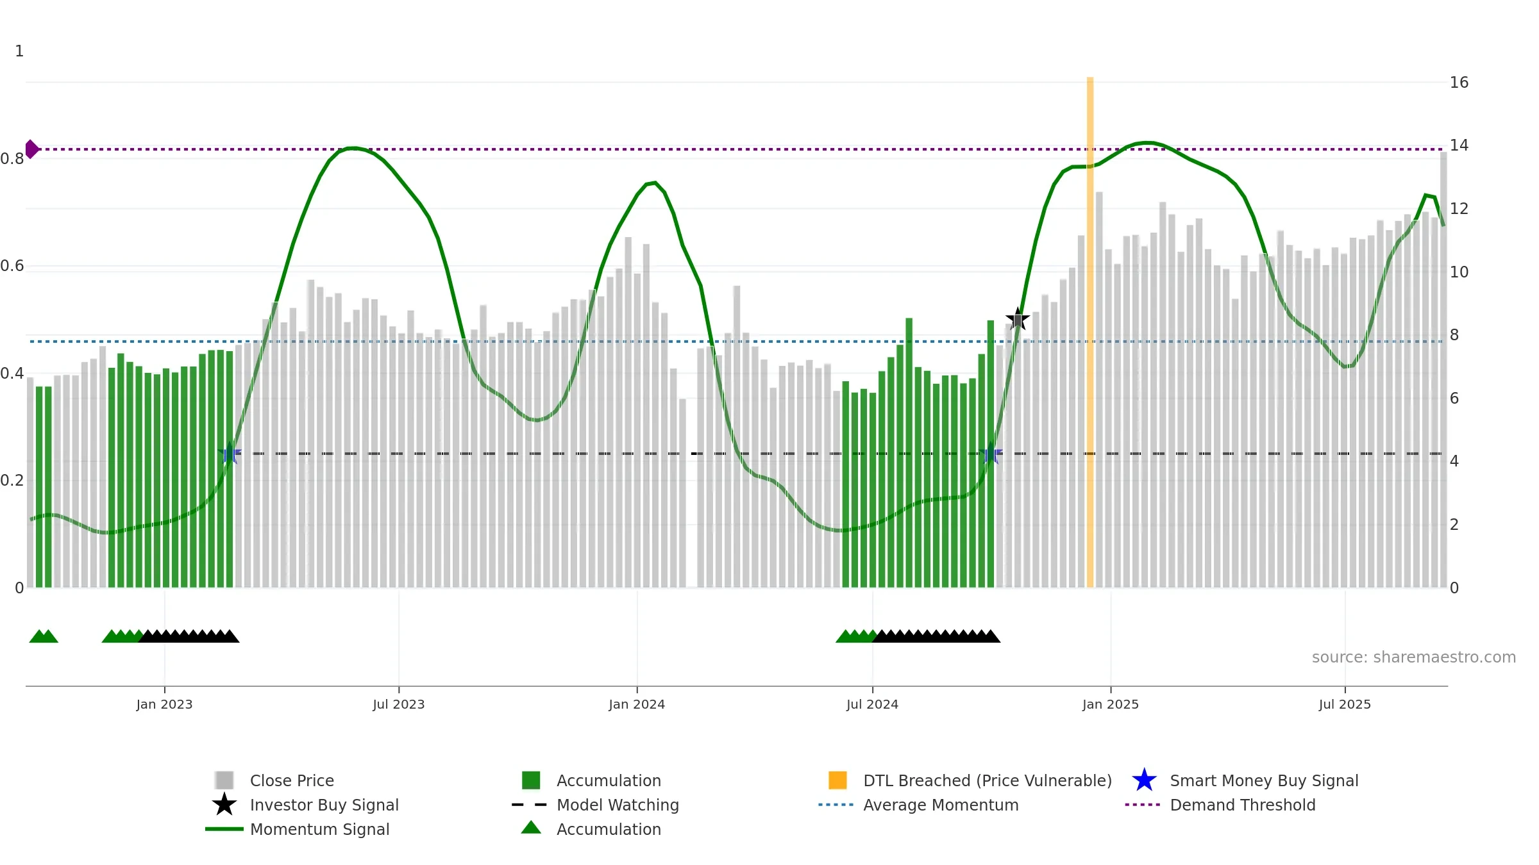The width and height of the screenshot is (1539, 865).
Task: Click the Jan 2024 axis label
Action: (x=637, y=704)
